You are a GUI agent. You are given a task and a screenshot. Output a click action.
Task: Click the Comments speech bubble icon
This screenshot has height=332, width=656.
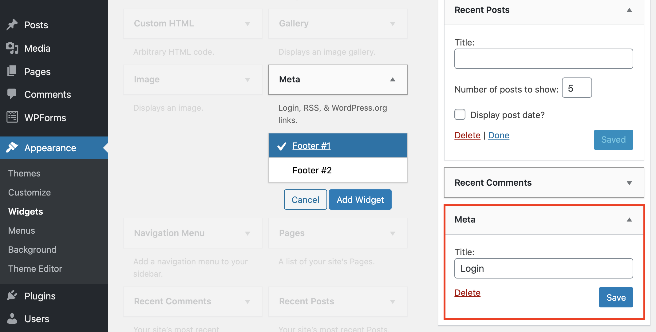[12, 94]
